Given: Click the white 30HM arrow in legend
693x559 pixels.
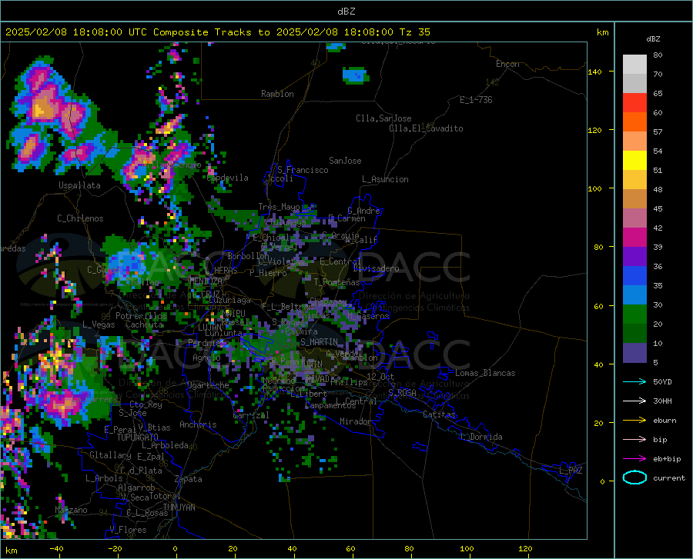Looking at the screenshot, I should (634, 401).
